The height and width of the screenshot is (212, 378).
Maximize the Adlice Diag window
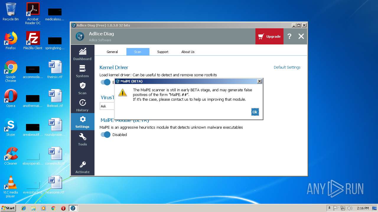click(299, 25)
